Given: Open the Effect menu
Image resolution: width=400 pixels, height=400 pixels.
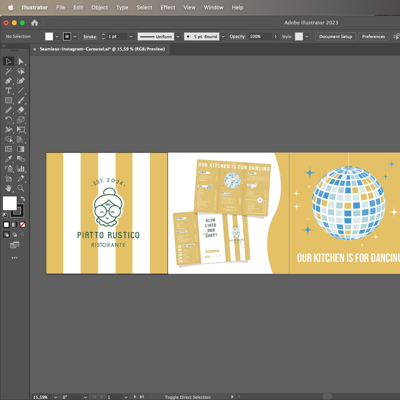Looking at the screenshot, I should click(167, 7).
